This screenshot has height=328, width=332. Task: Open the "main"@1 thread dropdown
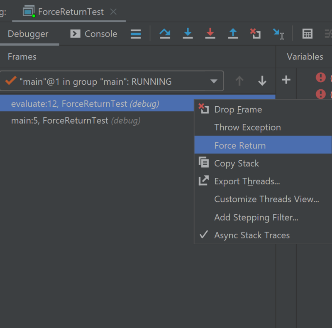(x=214, y=81)
